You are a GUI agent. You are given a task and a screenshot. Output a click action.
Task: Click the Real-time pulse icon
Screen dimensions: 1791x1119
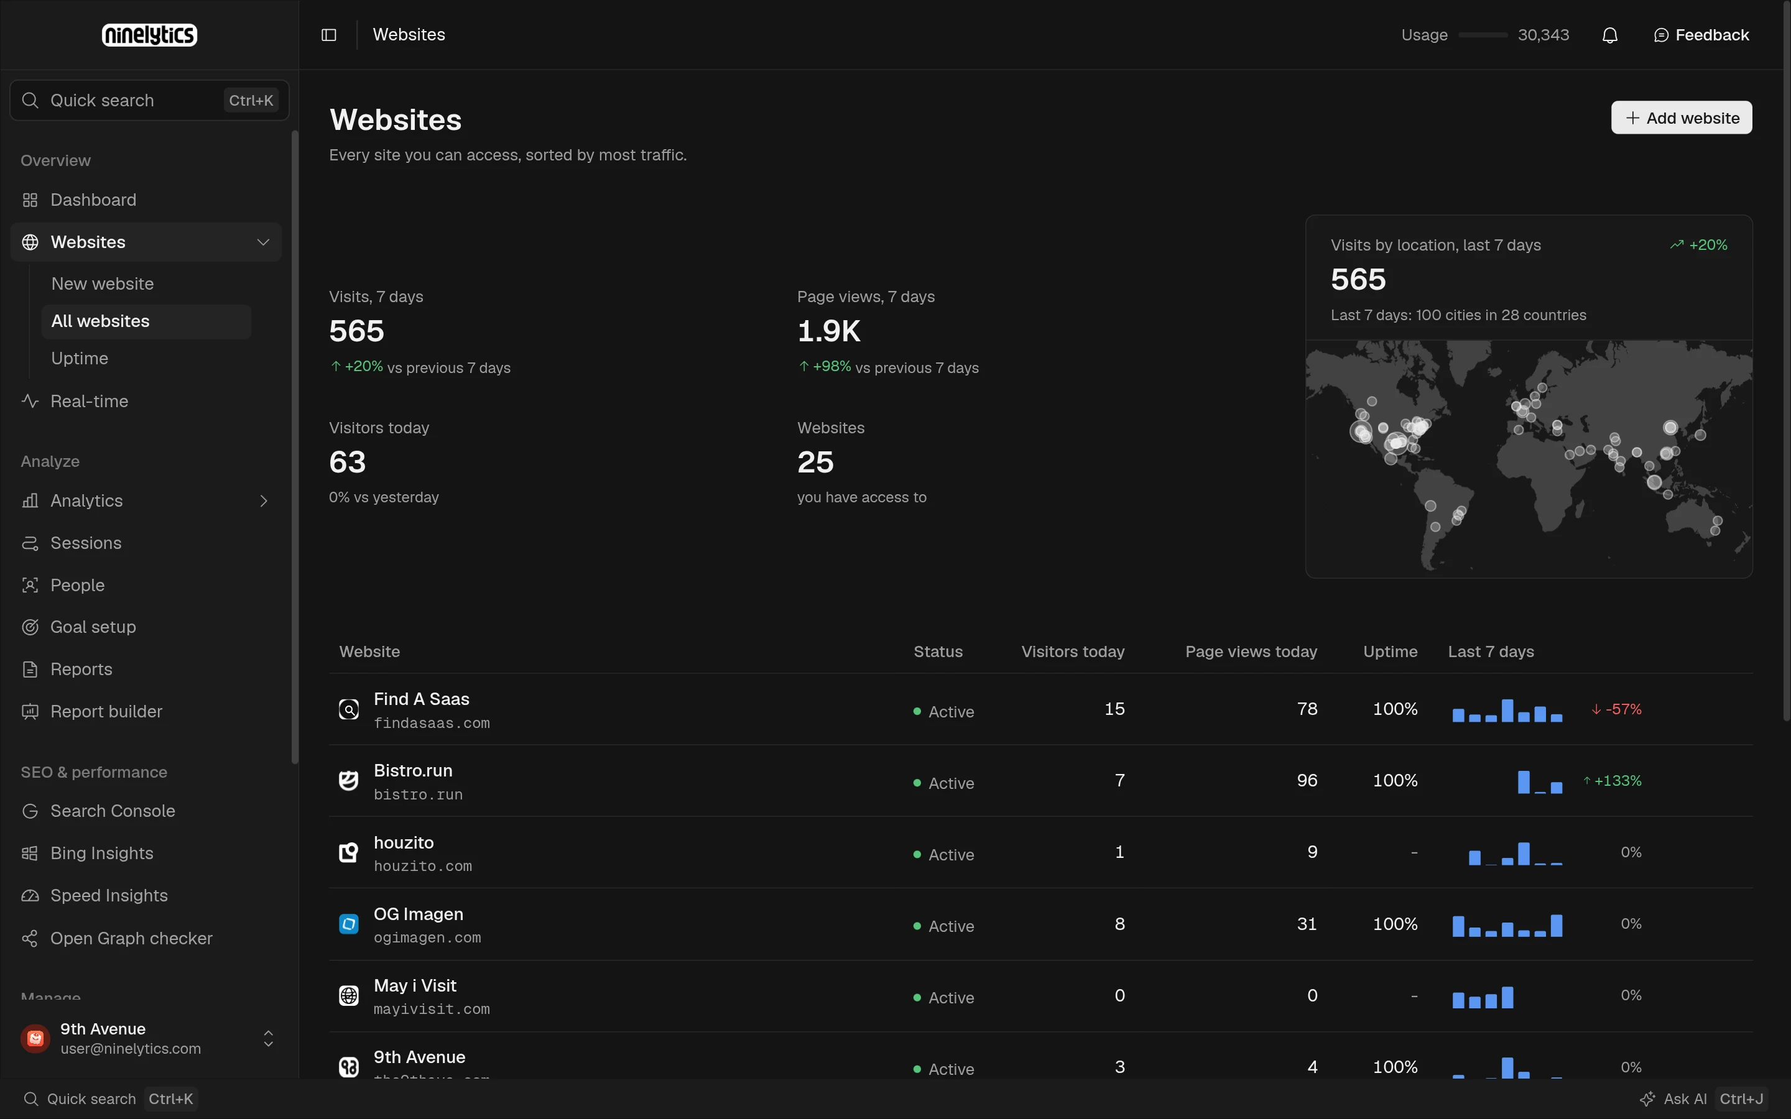point(30,401)
